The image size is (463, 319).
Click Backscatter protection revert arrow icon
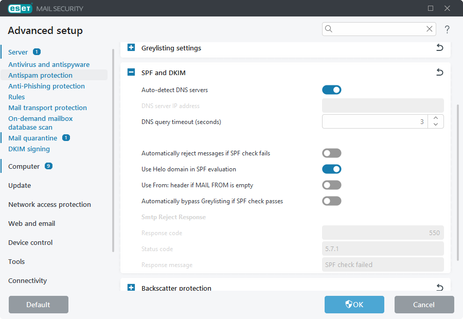pyautogui.click(x=439, y=288)
